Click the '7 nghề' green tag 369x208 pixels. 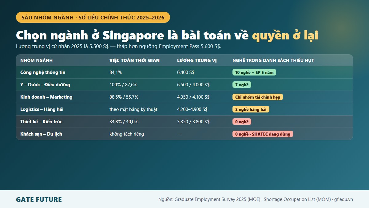(242, 85)
